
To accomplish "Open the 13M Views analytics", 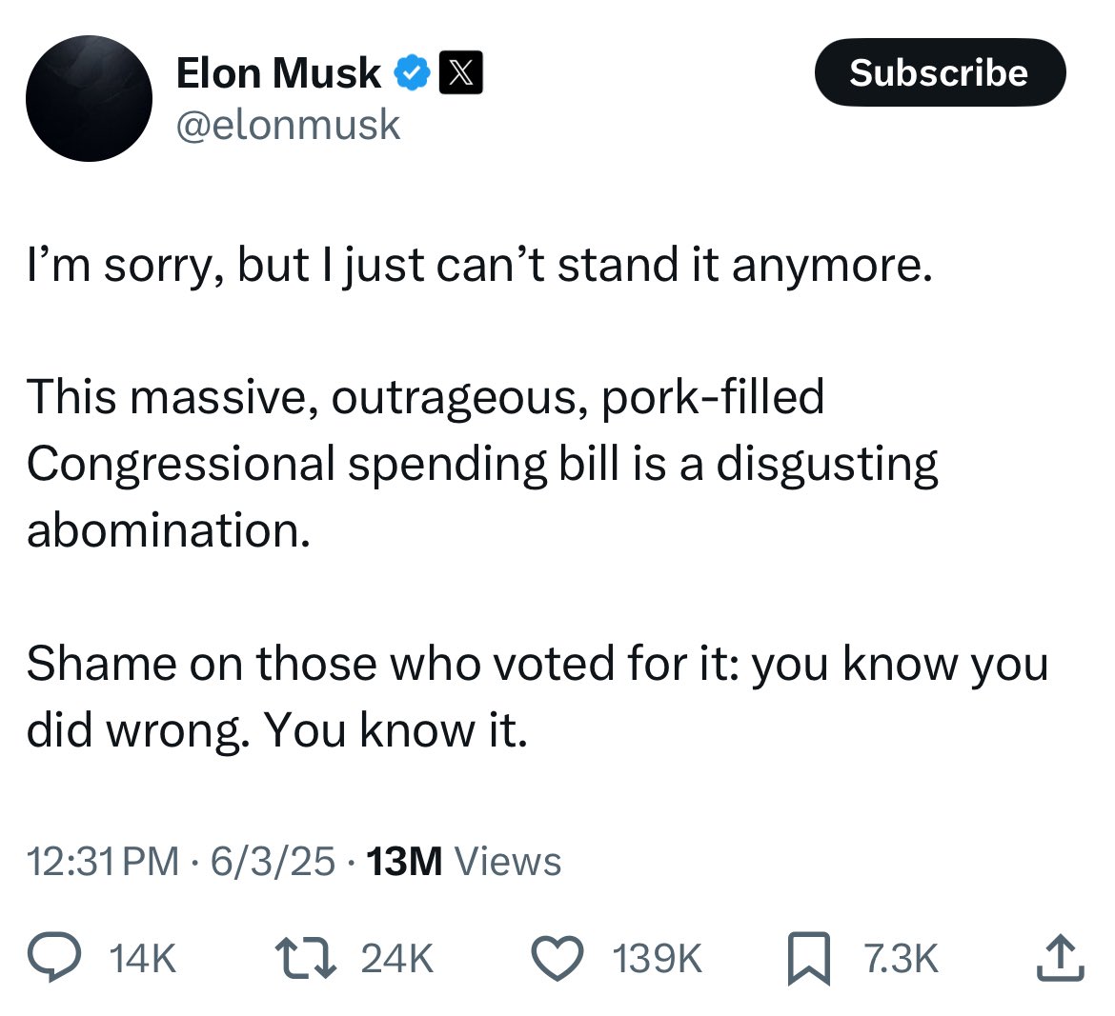I will tap(463, 861).
